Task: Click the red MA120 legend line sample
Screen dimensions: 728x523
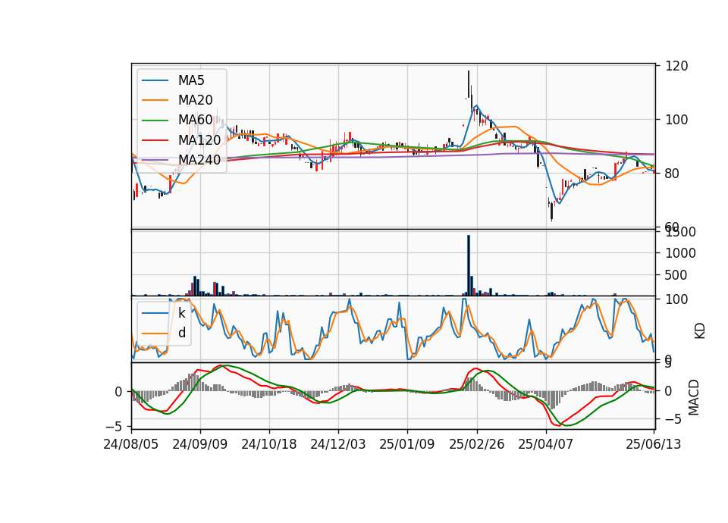Action: (155, 139)
